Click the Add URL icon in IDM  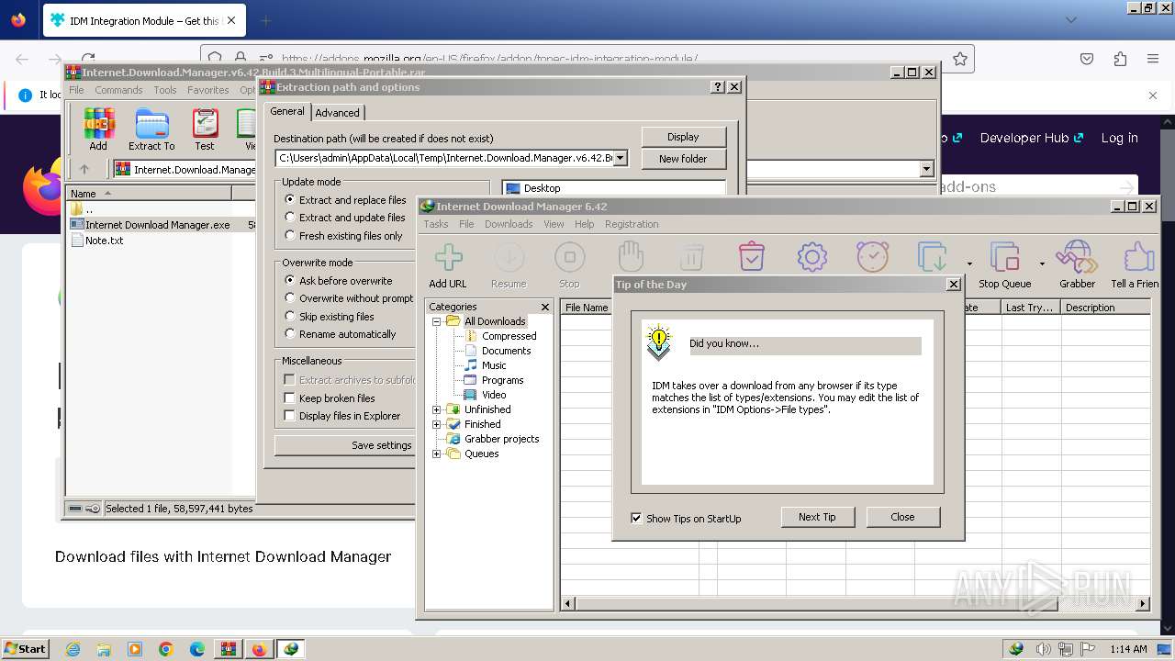click(448, 258)
